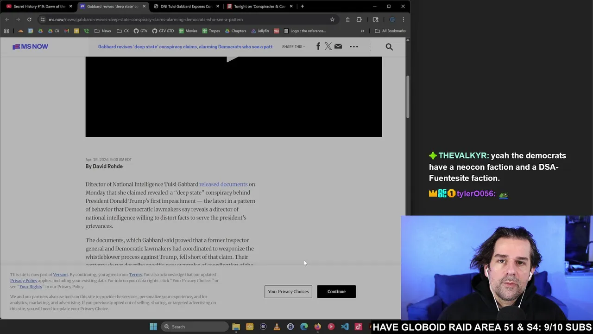
Task: Open Versant link in privacy notice
Action: click(x=60, y=275)
